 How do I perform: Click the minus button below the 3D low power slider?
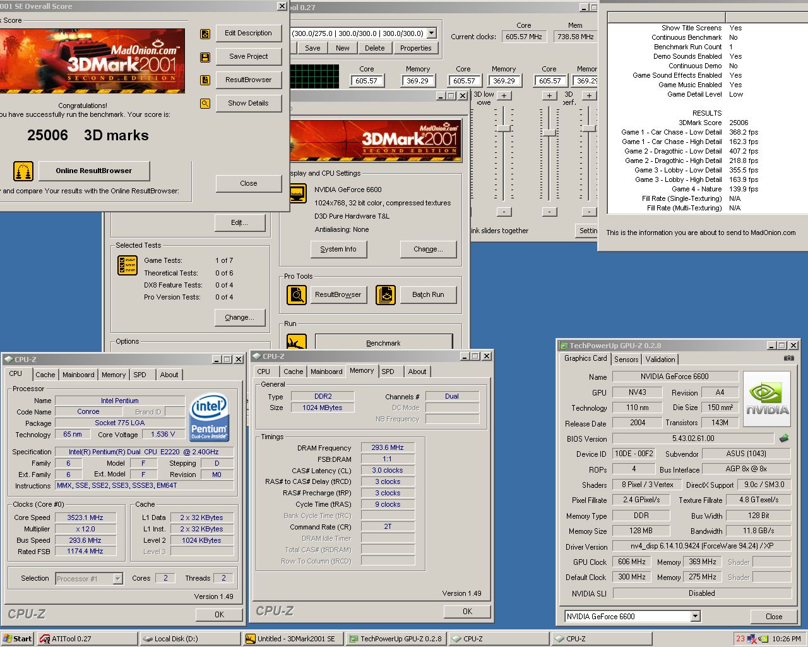(504, 212)
